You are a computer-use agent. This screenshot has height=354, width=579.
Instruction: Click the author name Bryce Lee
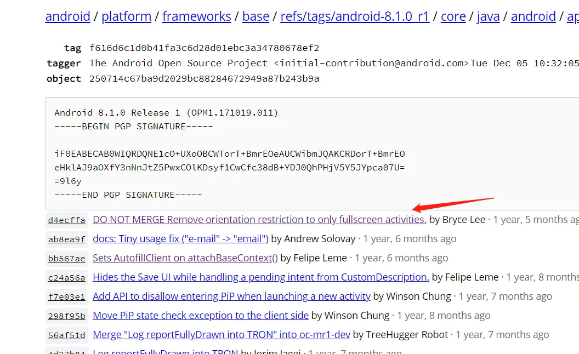(464, 220)
